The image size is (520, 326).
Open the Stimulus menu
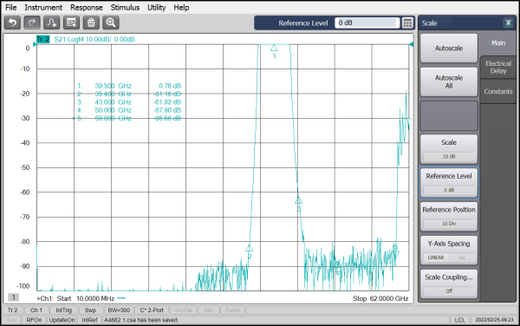[x=125, y=7]
